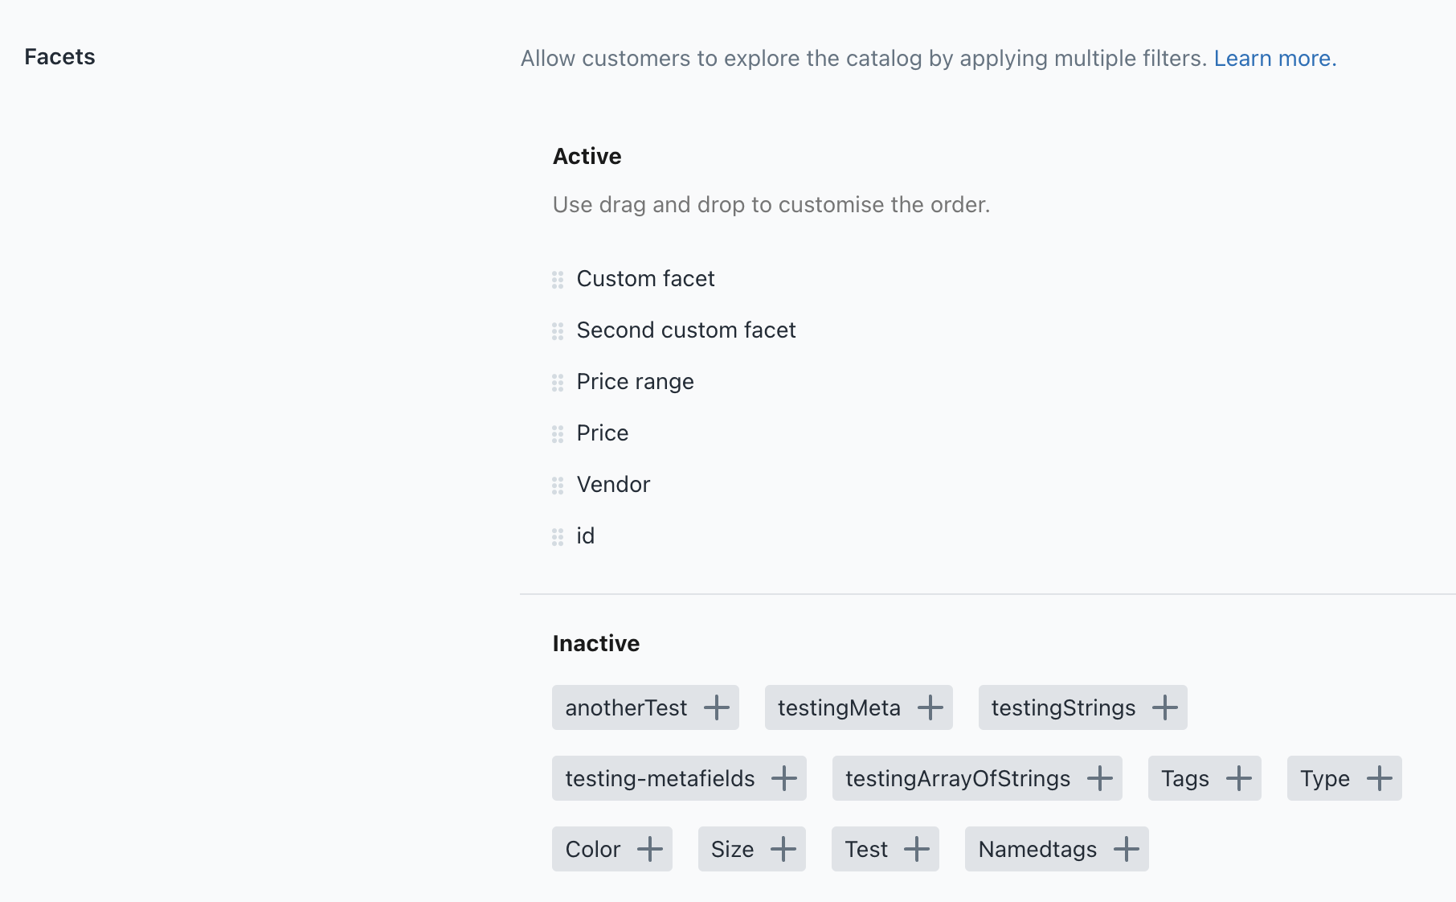Screen dimensions: 1456x902
Task: Click the plus icon on Test
Action: 917,849
